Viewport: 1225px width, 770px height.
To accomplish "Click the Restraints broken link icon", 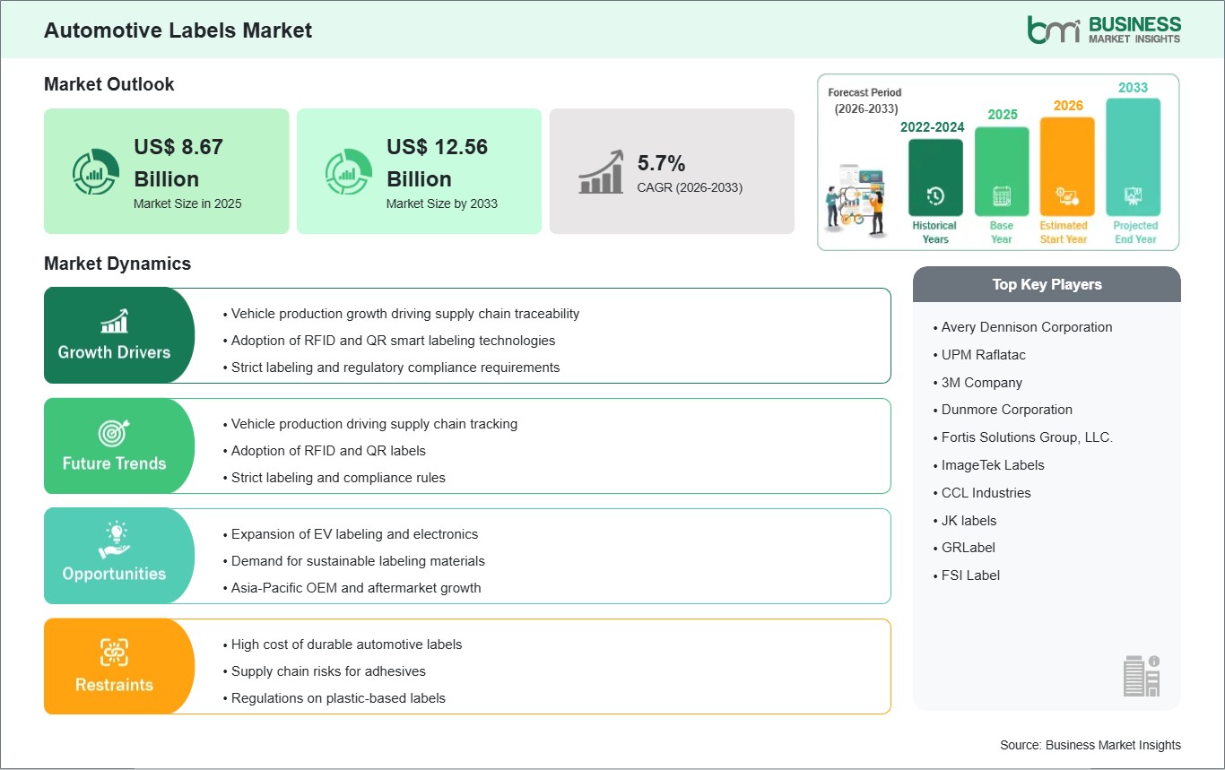I will [114, 652].
